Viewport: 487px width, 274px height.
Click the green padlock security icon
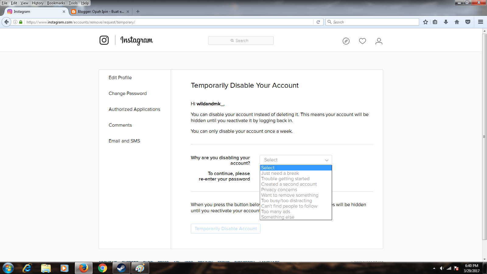pos(21,22)
